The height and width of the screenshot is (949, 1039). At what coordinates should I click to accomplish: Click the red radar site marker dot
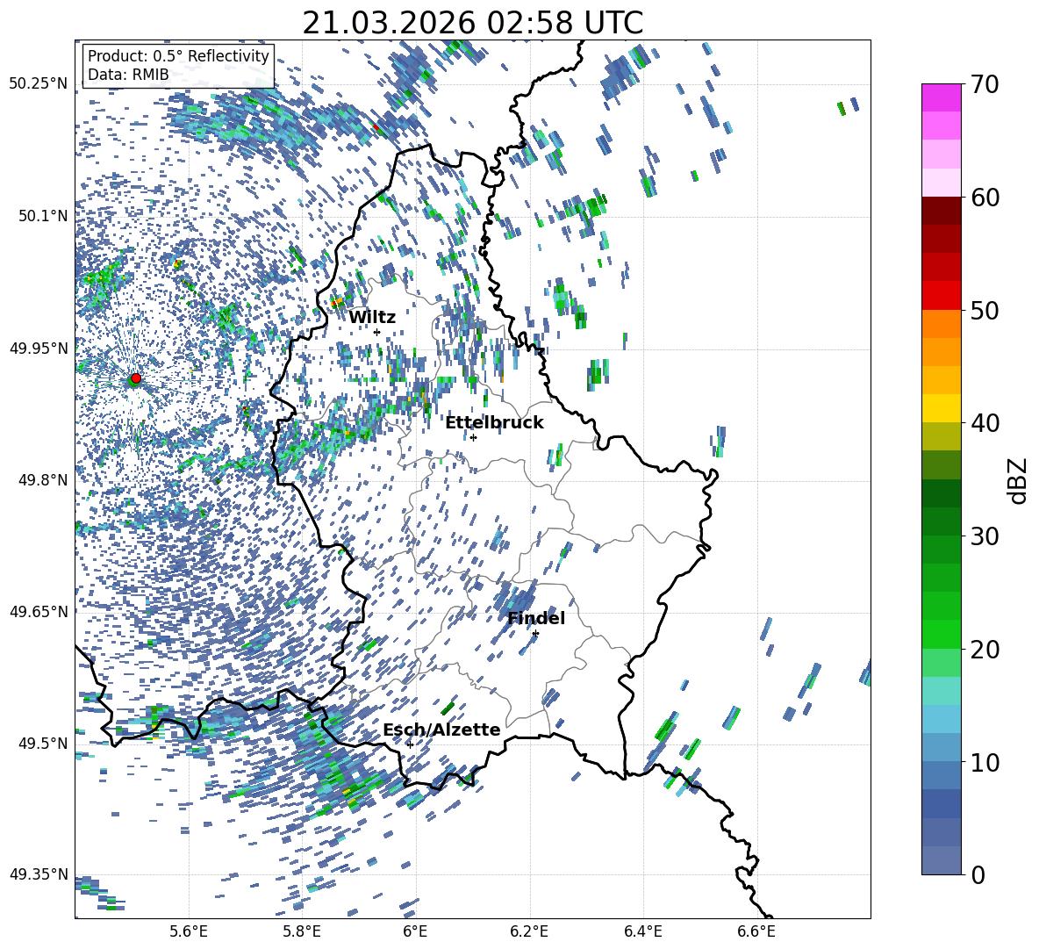coord(136,378)
